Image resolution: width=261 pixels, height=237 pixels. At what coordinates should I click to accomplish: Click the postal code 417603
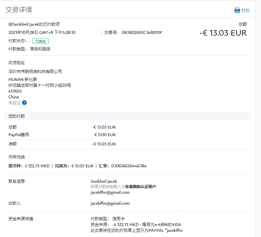pos(15,91)
